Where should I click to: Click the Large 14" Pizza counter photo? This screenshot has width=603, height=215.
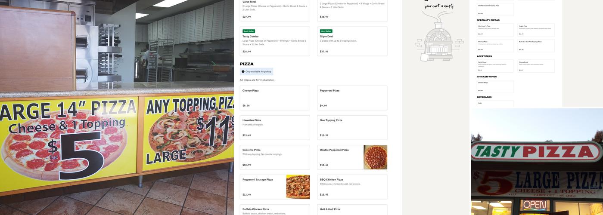pos(117,107)
